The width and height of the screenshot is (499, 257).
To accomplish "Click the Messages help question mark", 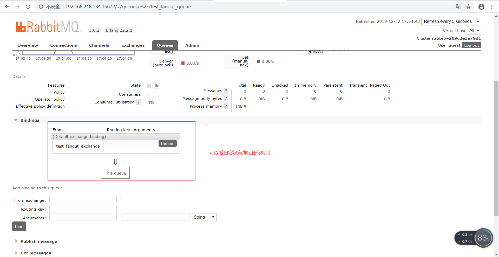I will (x=226, y=91).
